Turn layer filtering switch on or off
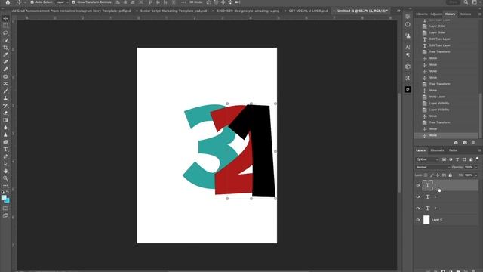 [477, 159]
